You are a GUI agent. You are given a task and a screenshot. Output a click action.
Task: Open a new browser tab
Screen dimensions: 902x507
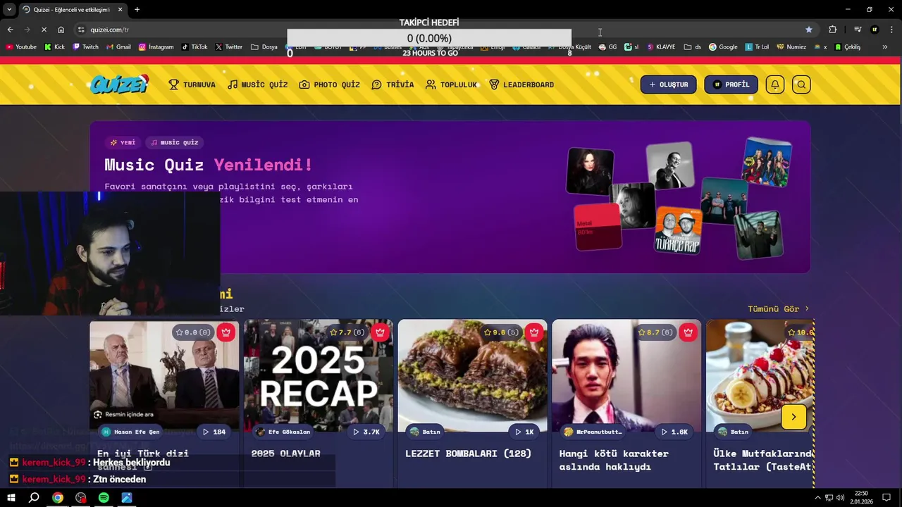137,9
